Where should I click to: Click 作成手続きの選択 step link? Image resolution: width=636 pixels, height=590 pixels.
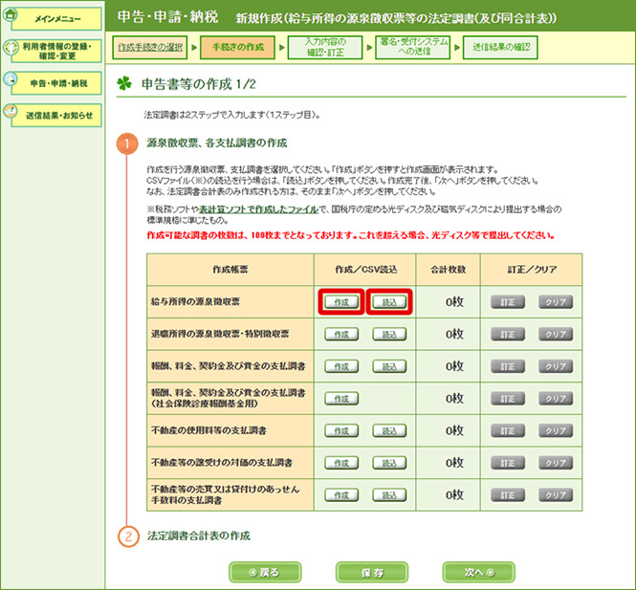[151, 47]
